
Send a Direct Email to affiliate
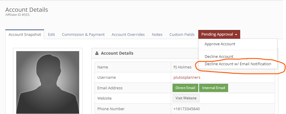click(x=185, y=88)
